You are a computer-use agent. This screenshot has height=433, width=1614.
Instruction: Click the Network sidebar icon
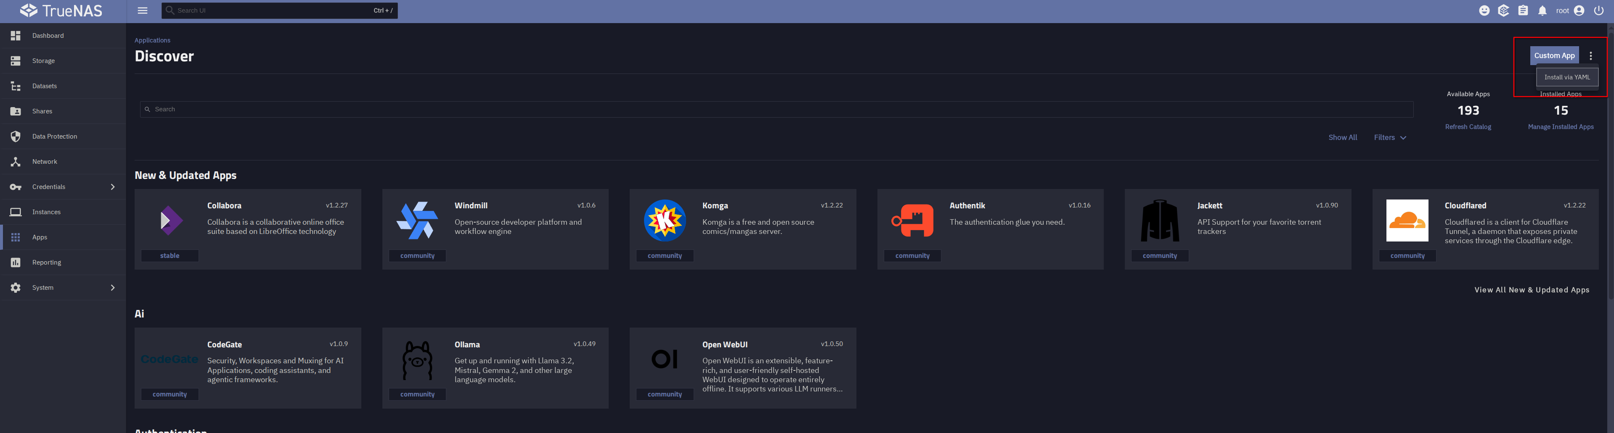(x=16, y=161)
